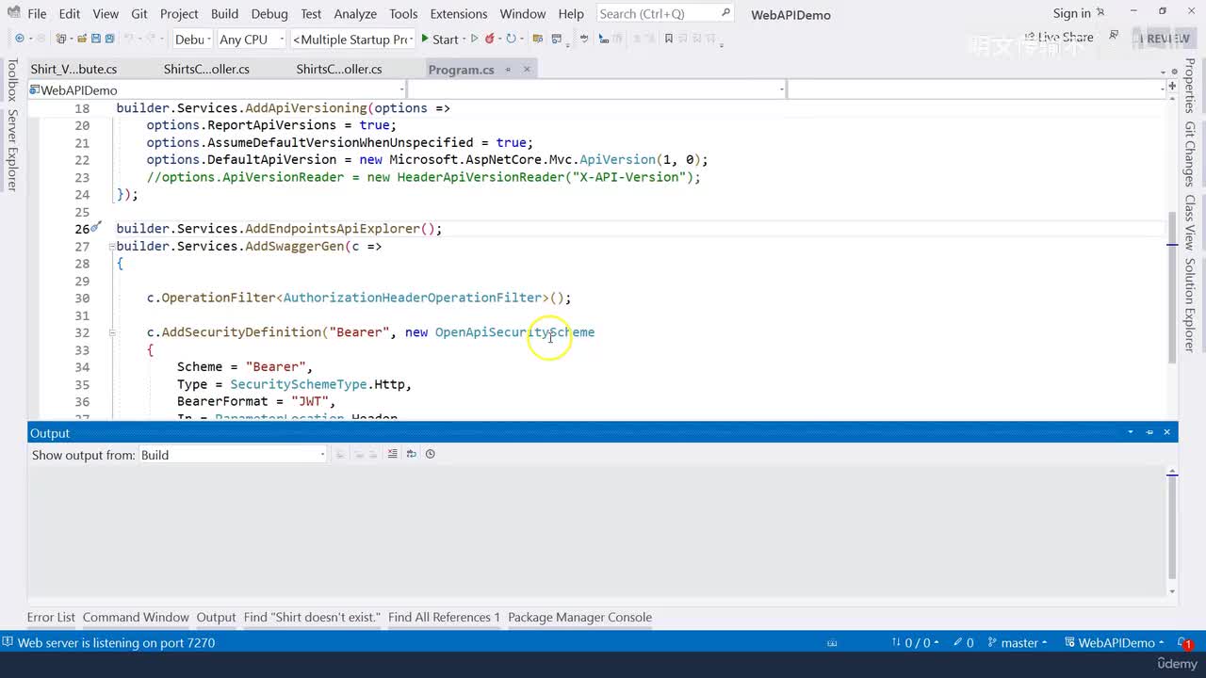This screenshot has width=1206, height=678.
Task: Collapse the AddSwaggerGen code block at line 27
Action: click(112, 247)
